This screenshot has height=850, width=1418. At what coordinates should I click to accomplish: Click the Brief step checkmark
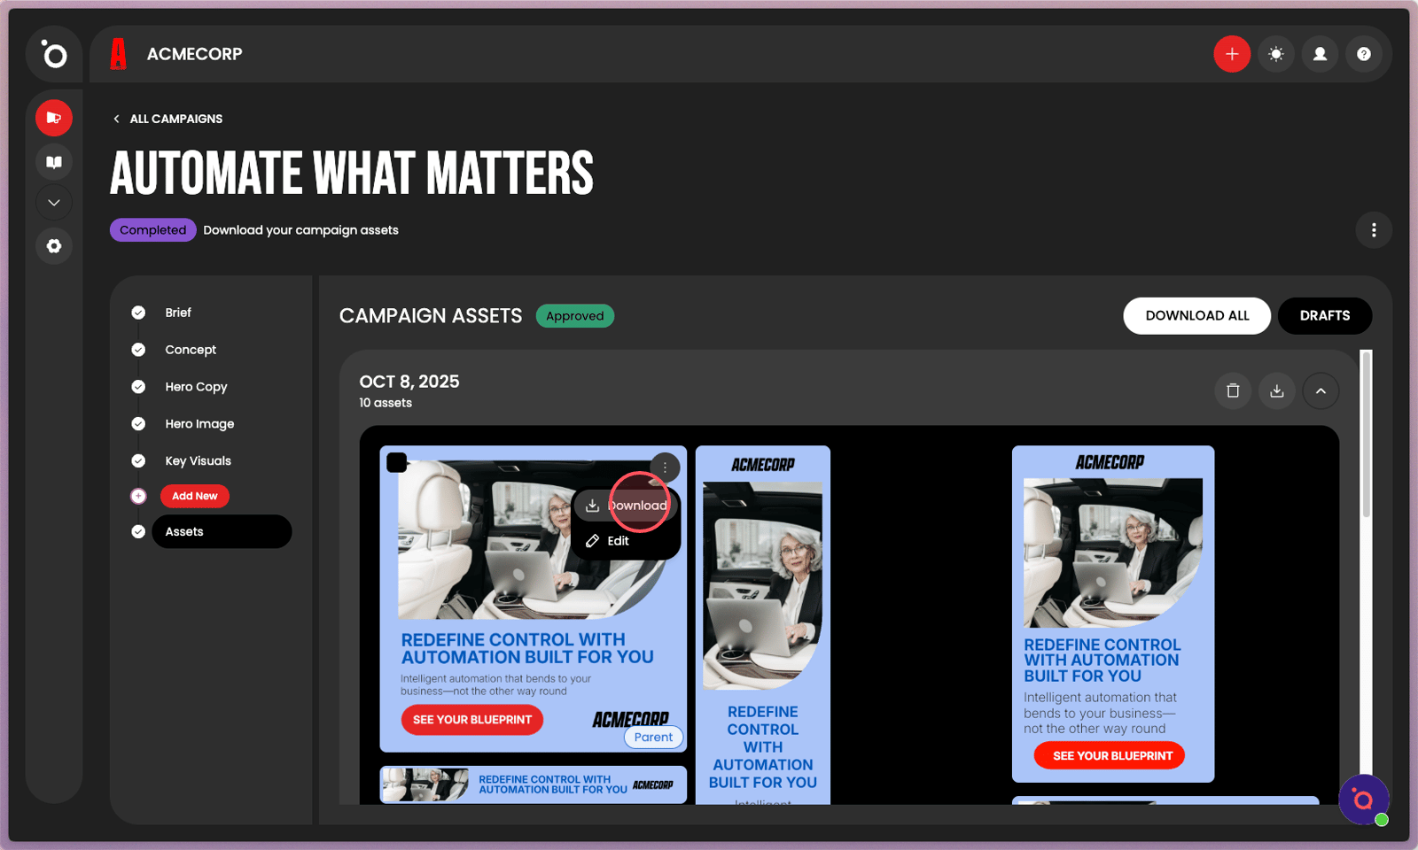click(x=138, y=313)
